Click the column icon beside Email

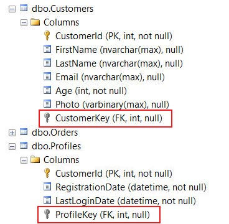[47, 77]
